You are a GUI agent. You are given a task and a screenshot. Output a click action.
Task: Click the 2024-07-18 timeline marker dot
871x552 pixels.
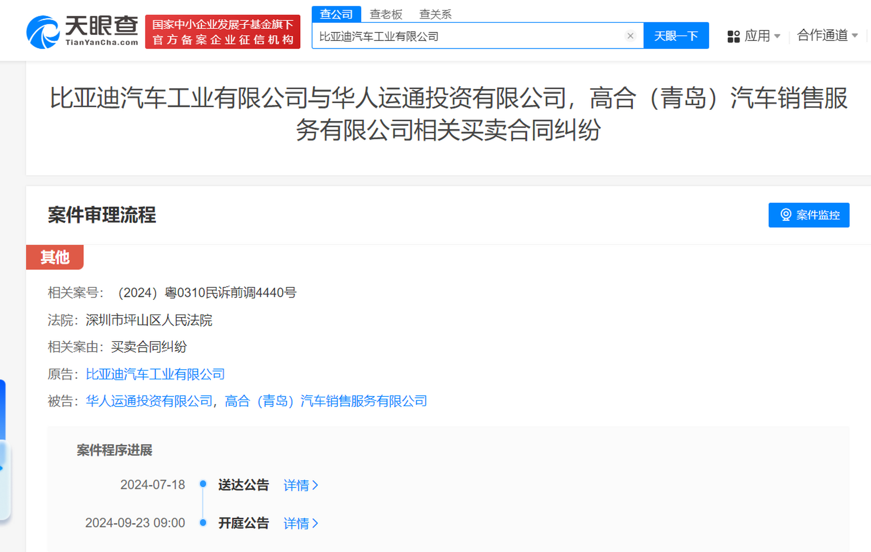(203, 484)
